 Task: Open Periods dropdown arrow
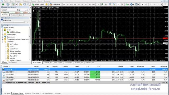(x=134, y=4)
